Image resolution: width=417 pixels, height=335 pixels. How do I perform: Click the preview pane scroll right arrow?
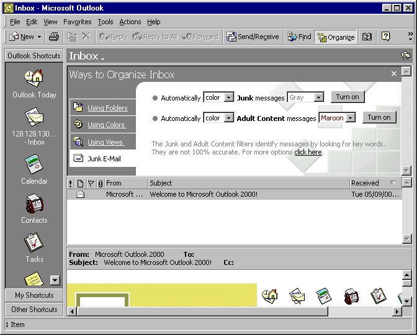coord(397,311)
